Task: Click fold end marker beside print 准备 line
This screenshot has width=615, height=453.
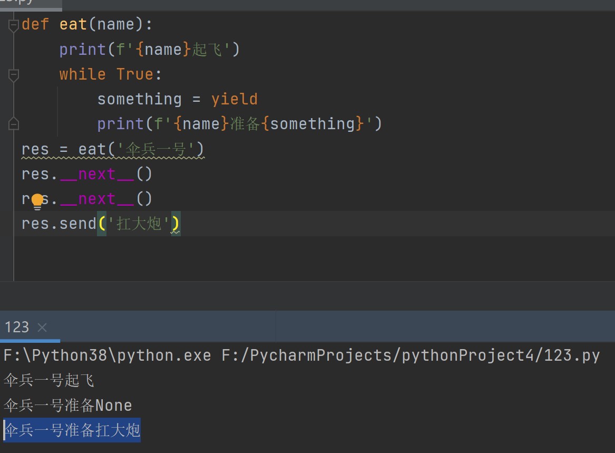Action: pyautogui.click(x=14, y=124)
